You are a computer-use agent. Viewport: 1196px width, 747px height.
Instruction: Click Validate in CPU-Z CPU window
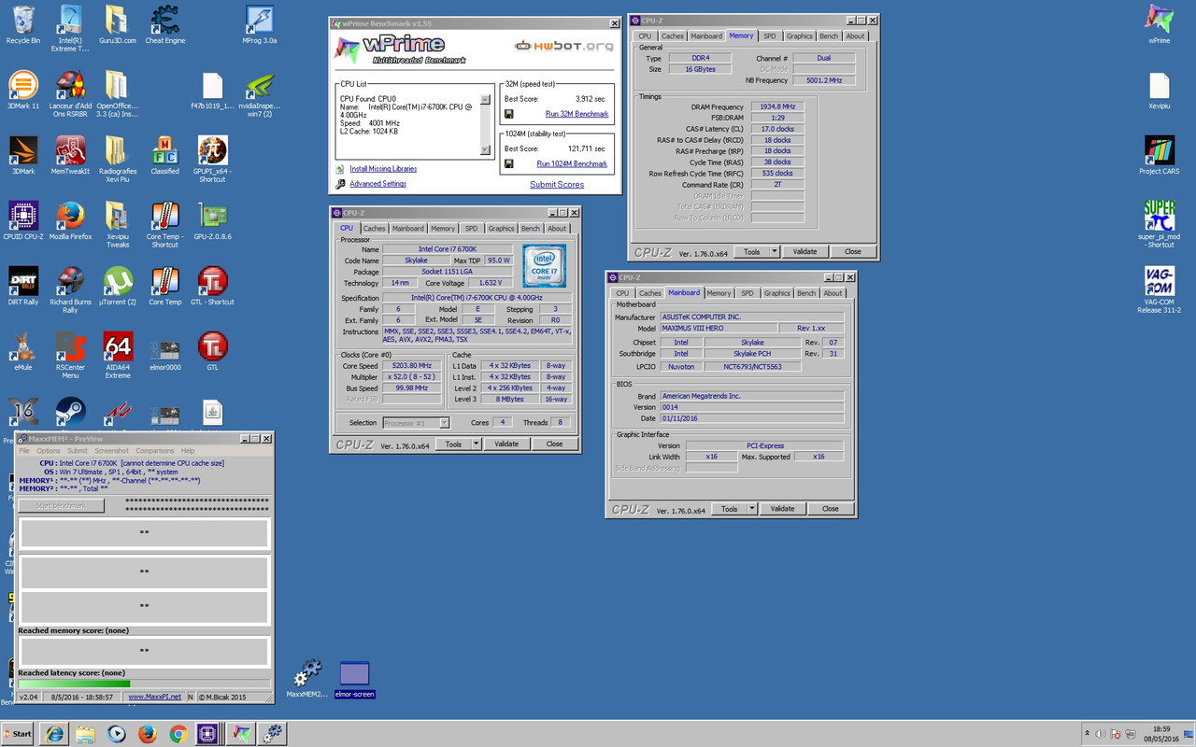tap(506, 444)
